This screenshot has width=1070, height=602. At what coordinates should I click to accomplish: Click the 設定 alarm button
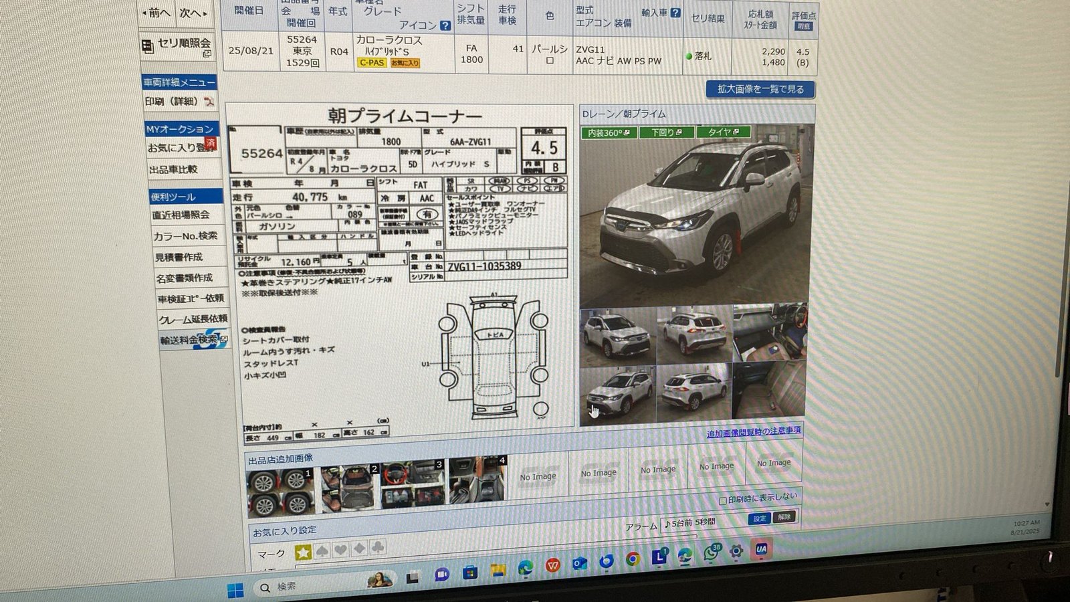point(760,518)
